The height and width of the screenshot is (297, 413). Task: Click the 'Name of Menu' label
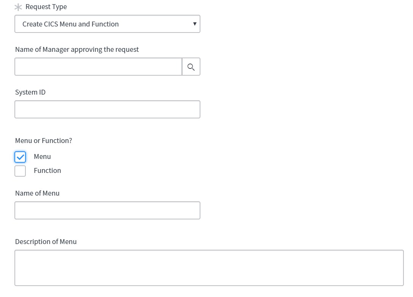coord(37,193)
